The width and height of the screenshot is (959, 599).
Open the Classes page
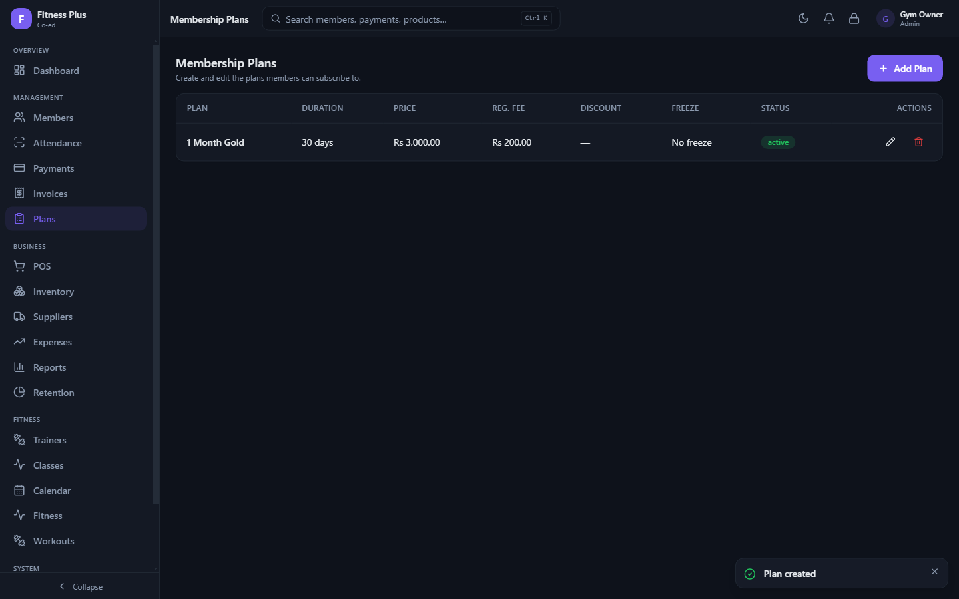(76, 465)
